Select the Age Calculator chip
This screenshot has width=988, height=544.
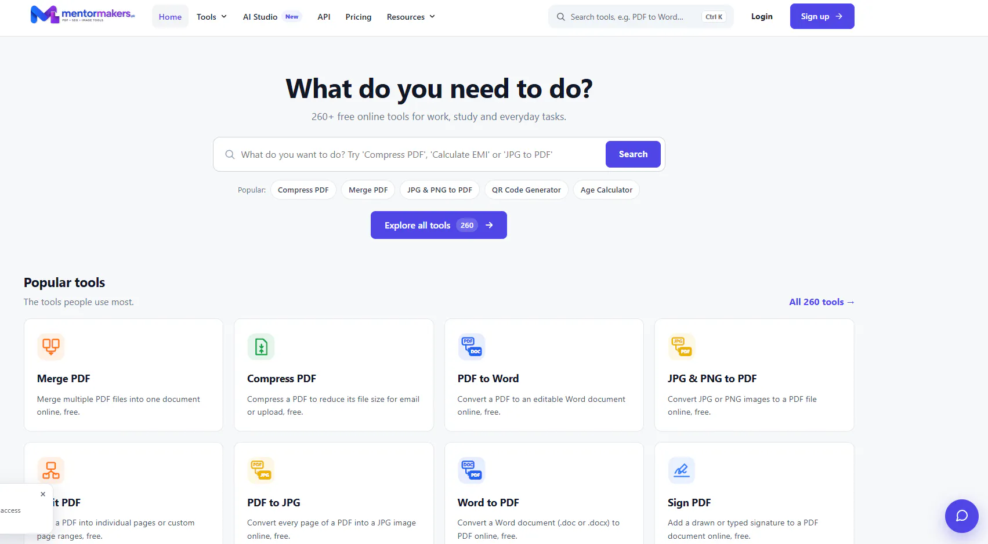pos(606,190)
